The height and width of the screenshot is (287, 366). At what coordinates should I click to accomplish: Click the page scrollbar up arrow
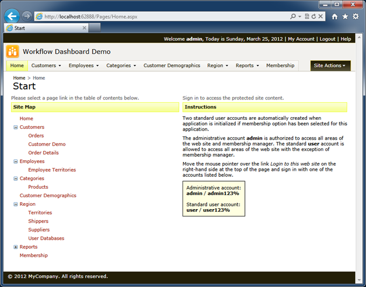tap(359, 37)
